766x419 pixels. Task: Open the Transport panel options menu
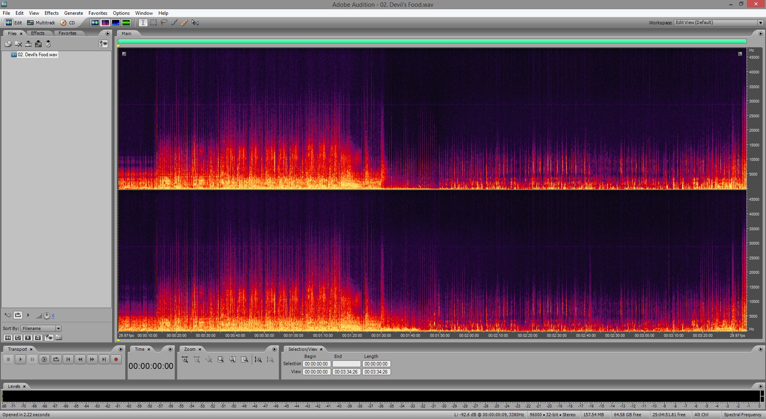121,349
